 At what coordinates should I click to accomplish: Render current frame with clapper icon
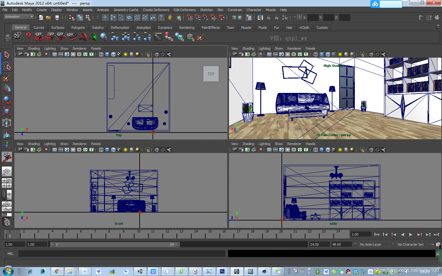(269, 17)
